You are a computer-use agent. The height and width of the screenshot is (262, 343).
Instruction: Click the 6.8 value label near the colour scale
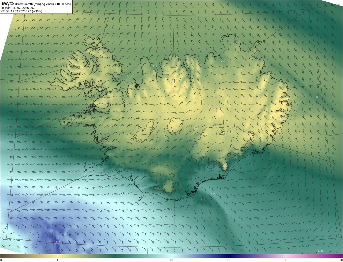pyautogui.click(x=320, y=251)
